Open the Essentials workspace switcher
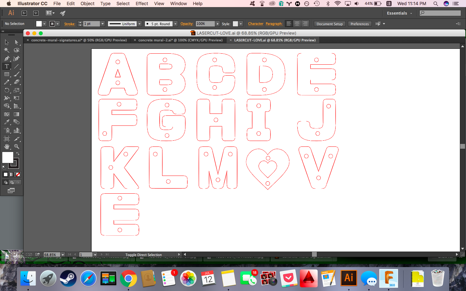466x291 pixels. (x=400, y=13)
